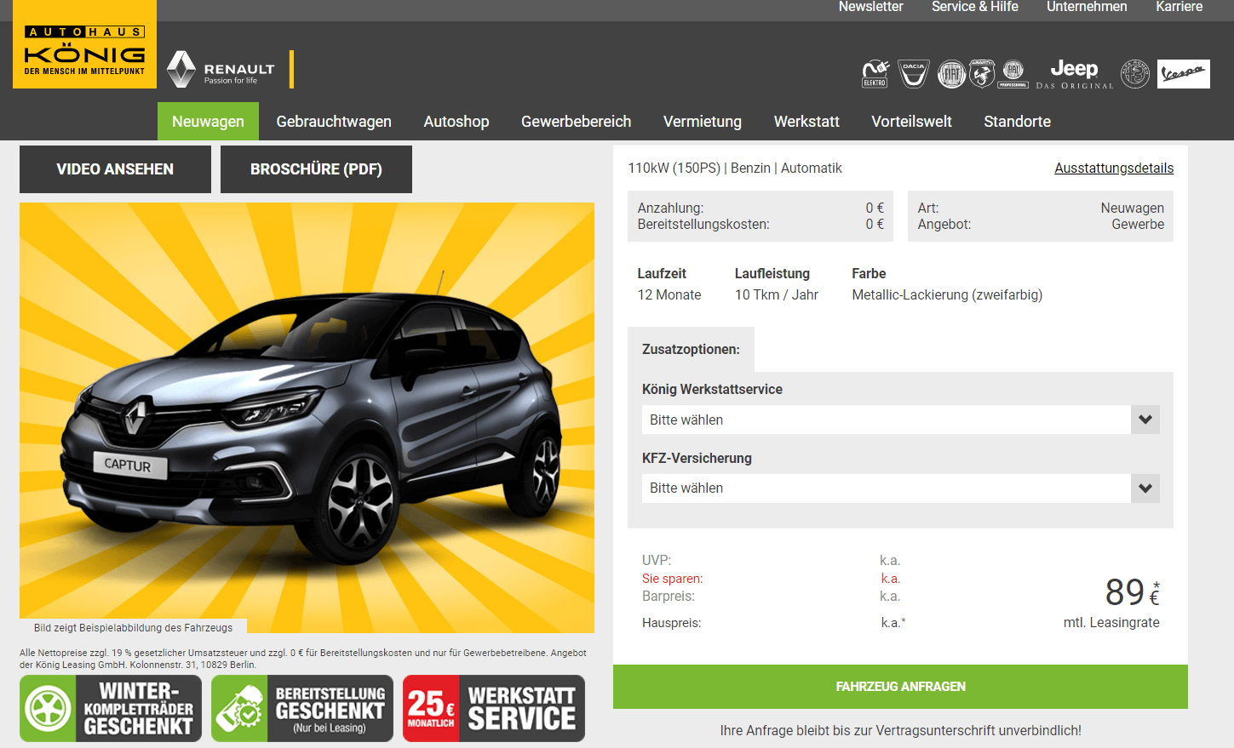Open the Elektro vehicles icon
The width and height of the screenshot is (1234, 748).
(875, 73)
